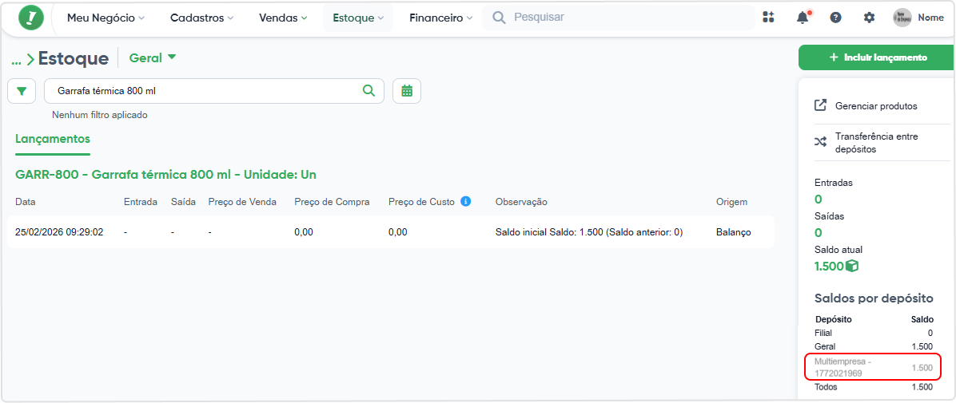The height and width of the screenshot is (403, 956).
Task: Open the Geral deposit dropdown
Action: click(153, 57)
